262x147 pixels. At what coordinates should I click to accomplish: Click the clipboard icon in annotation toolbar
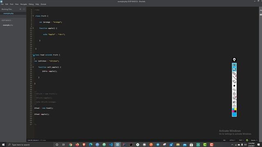click(234, 106)
